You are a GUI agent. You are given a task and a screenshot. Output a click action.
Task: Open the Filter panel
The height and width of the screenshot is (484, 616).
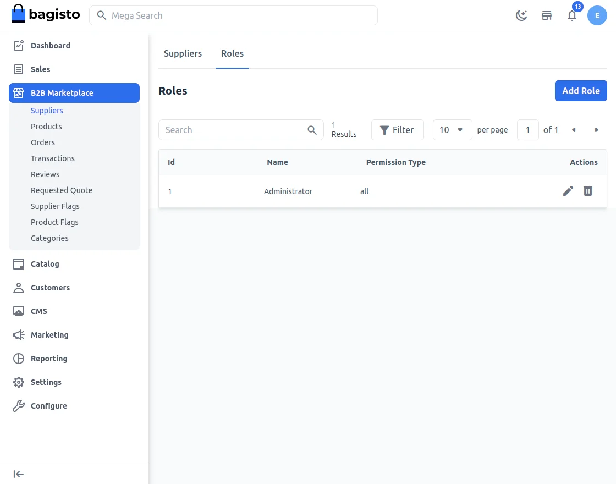click(x=397, y=130)
